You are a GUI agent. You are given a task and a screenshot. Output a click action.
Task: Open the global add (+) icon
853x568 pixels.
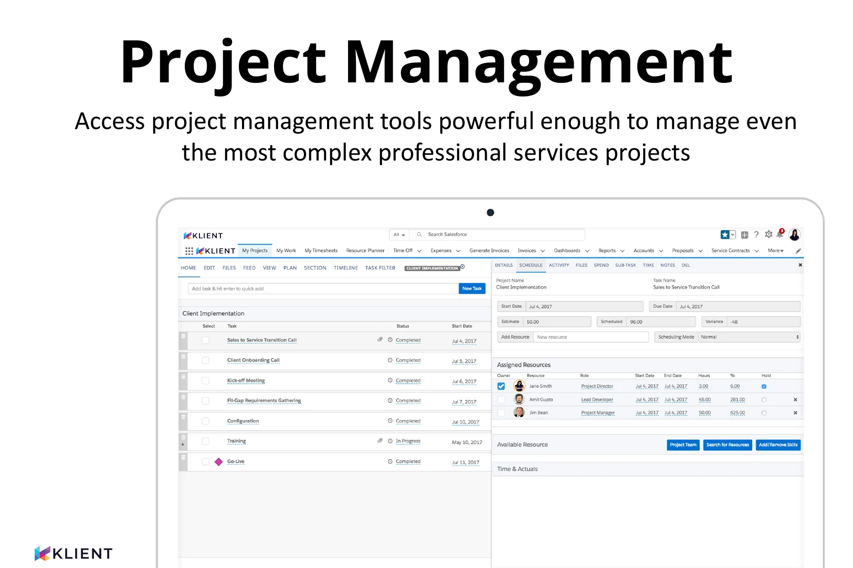pos(744,234)
